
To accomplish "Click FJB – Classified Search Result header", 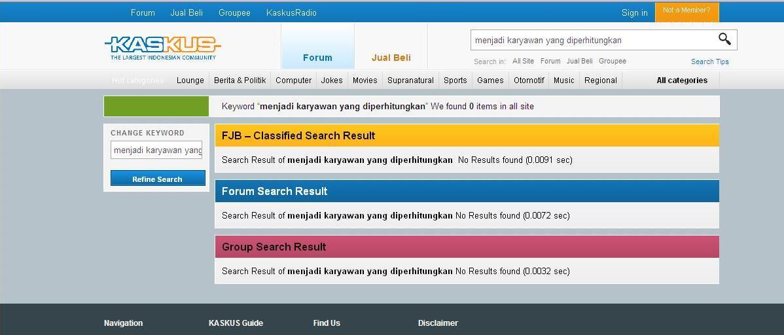I will [467, 135].
